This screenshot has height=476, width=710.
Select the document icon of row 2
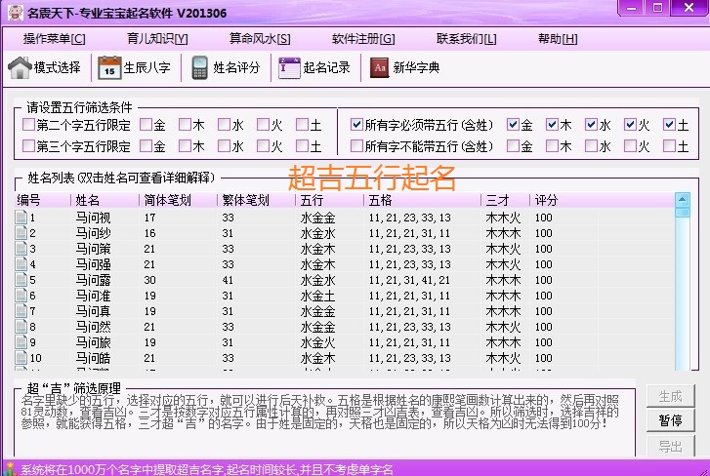coord(21,233)
